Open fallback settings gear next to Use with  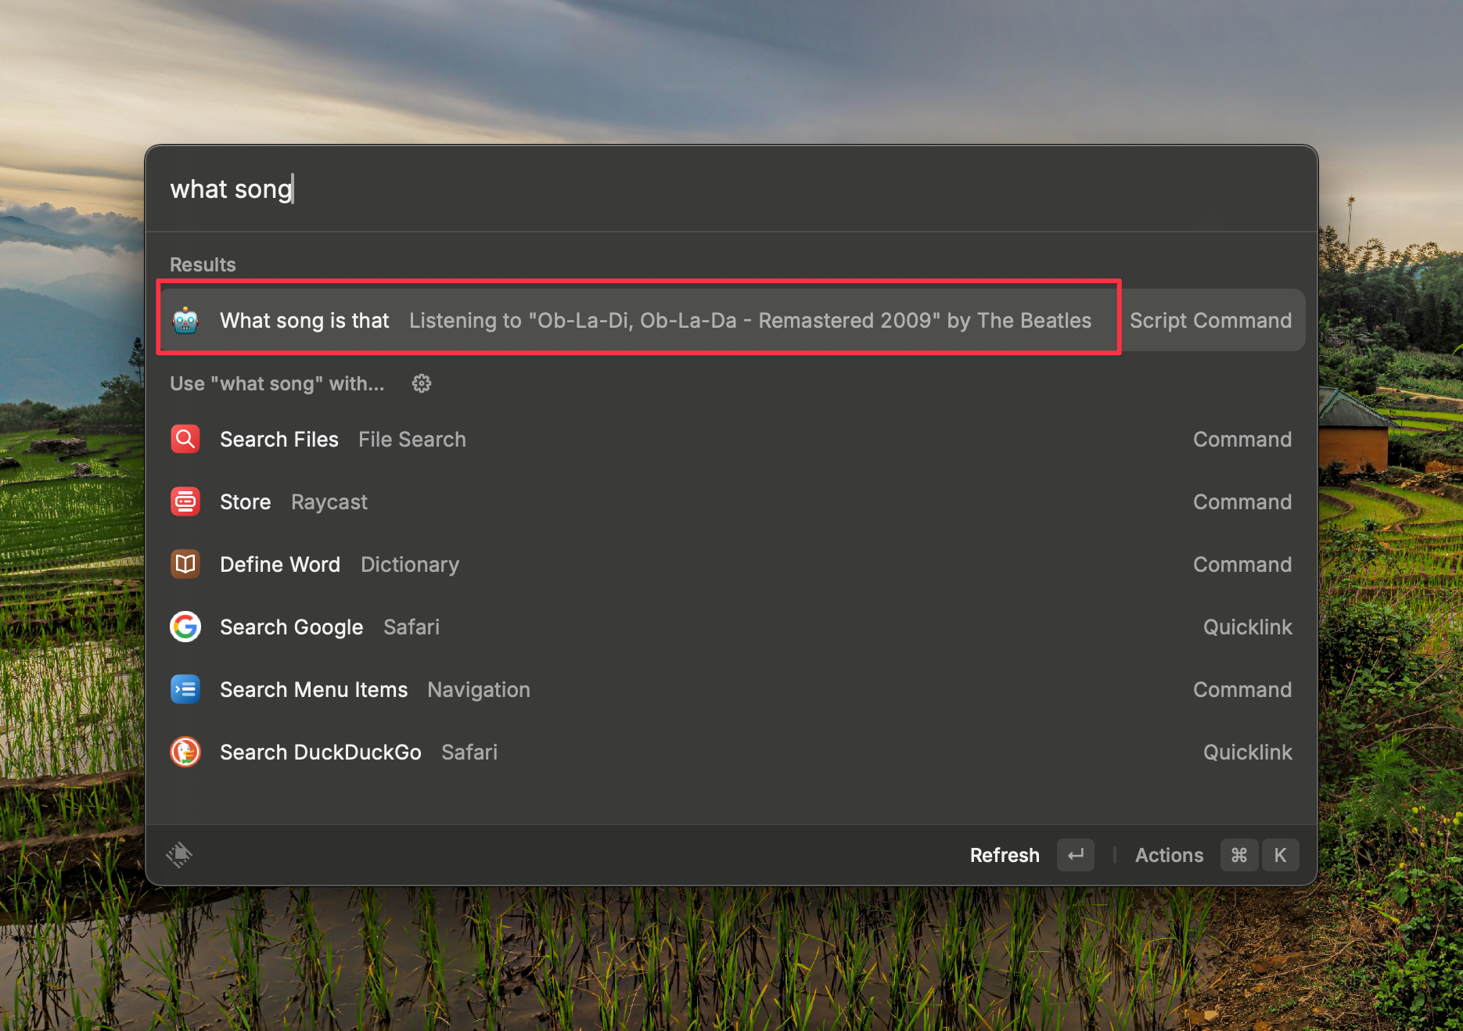pos(422,383)
